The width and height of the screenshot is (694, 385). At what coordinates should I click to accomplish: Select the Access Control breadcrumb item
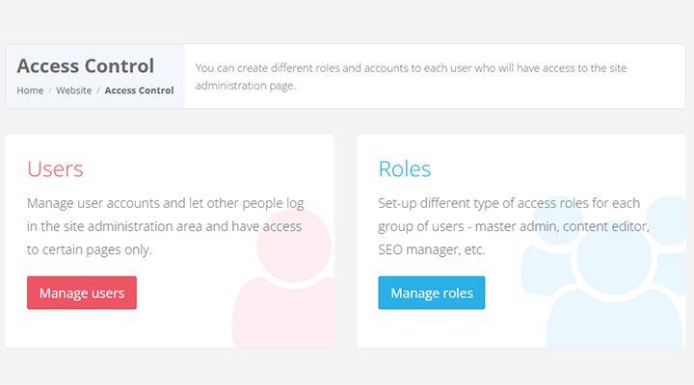click(139, 90)
